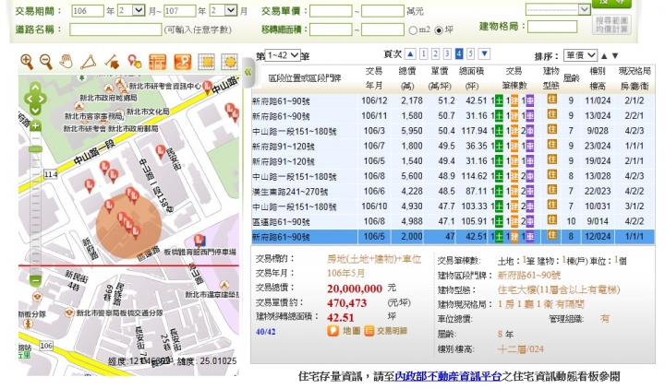Click the orange map location pin icon
Screen dimensions: 665x389
[x=183, y=62]
